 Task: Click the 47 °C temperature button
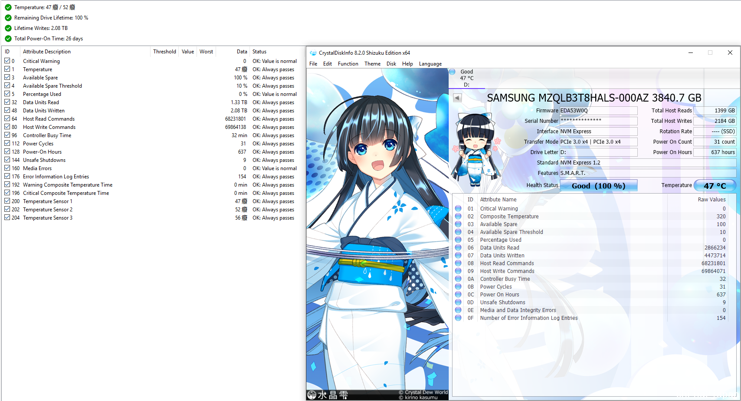click(x=715, y=186)
